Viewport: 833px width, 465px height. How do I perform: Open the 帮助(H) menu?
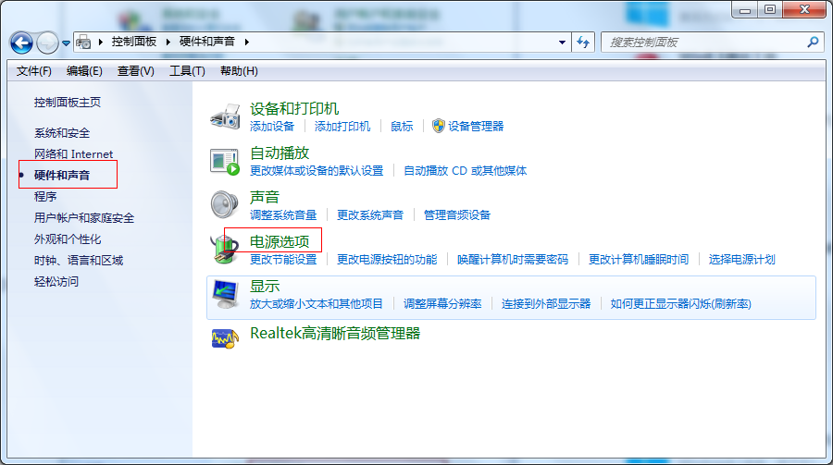(239, 70)
